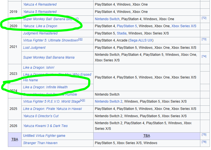Viewport: 211px width, 150px height.
Task: Click platforms text for Yakuza 5 Remastered
Action: tap(121, 12)
